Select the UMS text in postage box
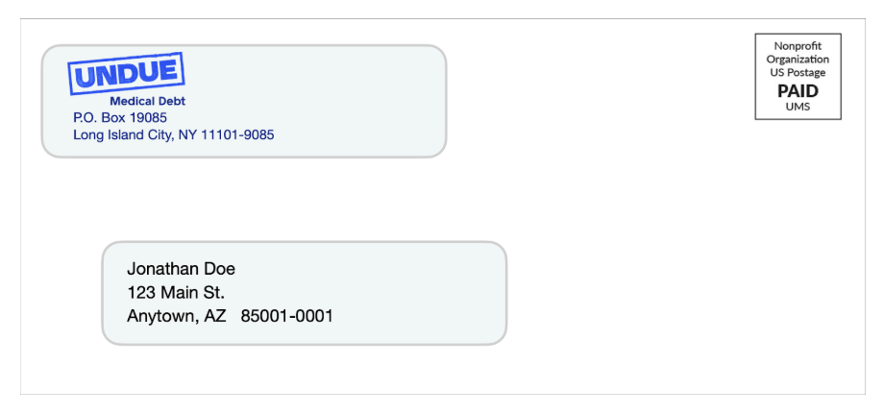Viewport: 884px width, 413px height. coord(798,108)
